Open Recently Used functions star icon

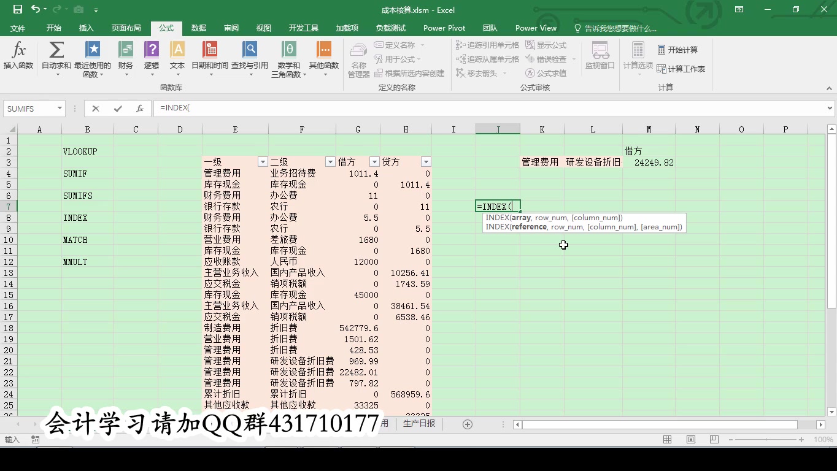click(x=93, y=58)
